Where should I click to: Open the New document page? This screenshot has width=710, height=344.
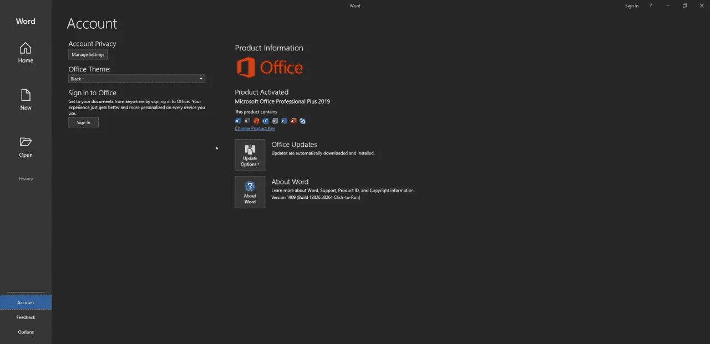(x=26, y=100)
